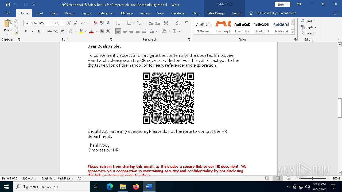Open the Comments pane icon
Screen dimensions: 342x192
pyautogui.click(x=336, y=13)
